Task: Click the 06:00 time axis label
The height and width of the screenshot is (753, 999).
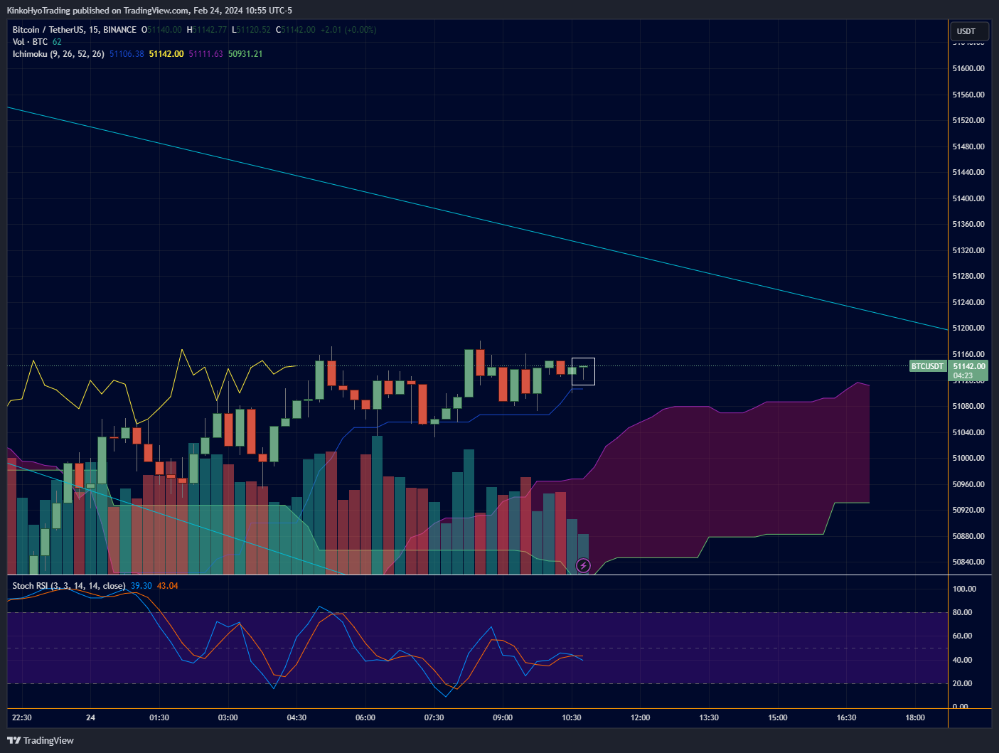Action: (x=365, y=717)
